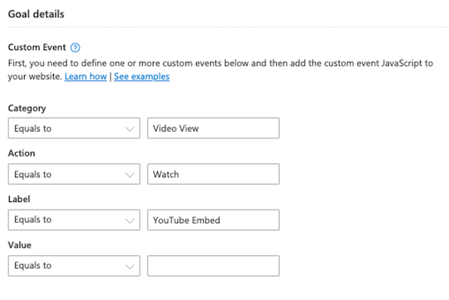Screen dimensions: 449x300
Task: Click the Value field label
Action: (x=20, y=245)
